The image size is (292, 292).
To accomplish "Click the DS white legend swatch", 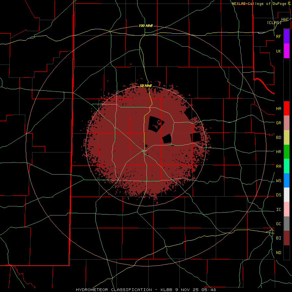I will [286, 195].
